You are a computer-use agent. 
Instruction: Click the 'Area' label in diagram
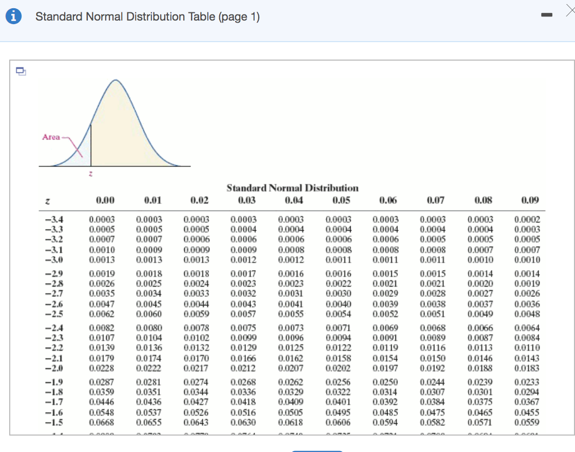tap(51, 137)
